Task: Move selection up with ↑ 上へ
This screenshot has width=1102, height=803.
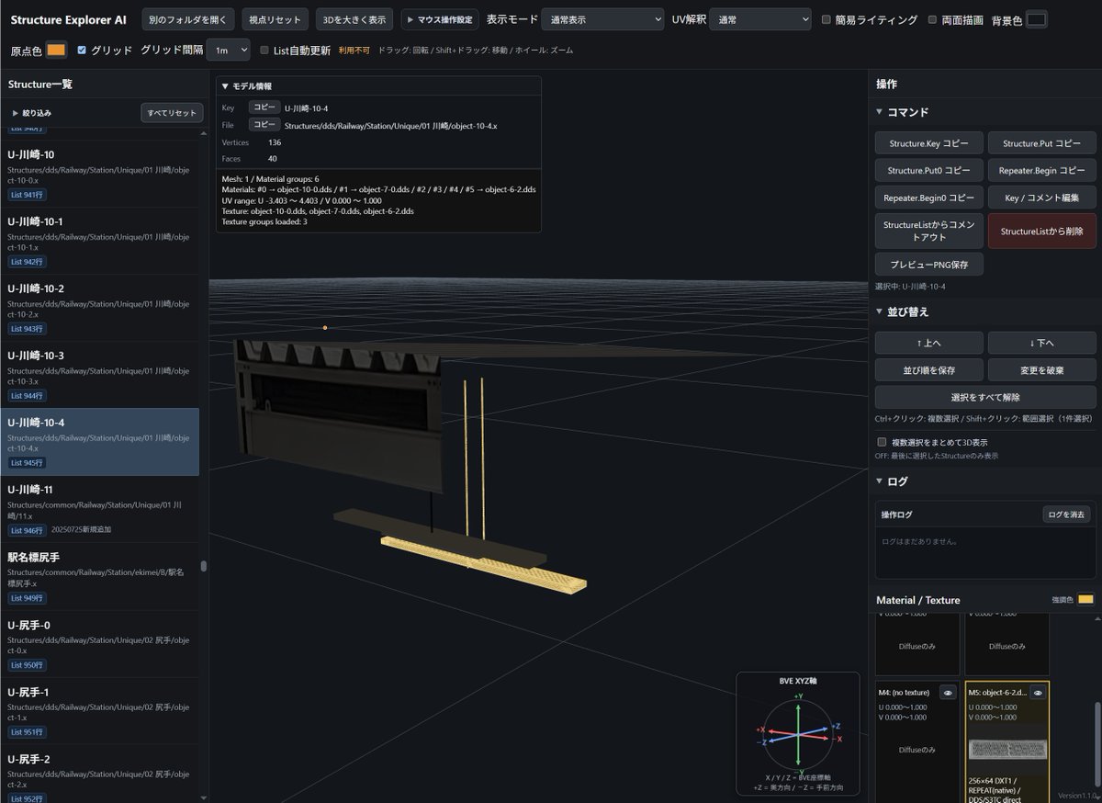Action: [928, 343]
